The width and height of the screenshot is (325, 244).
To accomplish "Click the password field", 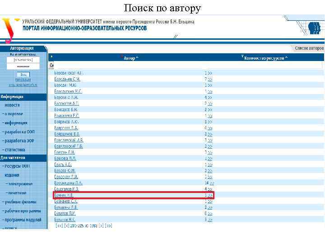I will click(x=23, y=66).
